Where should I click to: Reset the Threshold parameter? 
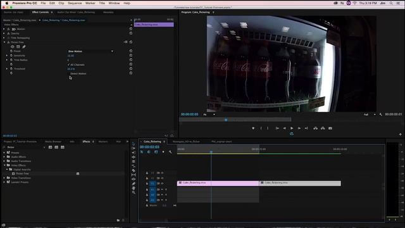pyautogui.click(x=131, y=68)
